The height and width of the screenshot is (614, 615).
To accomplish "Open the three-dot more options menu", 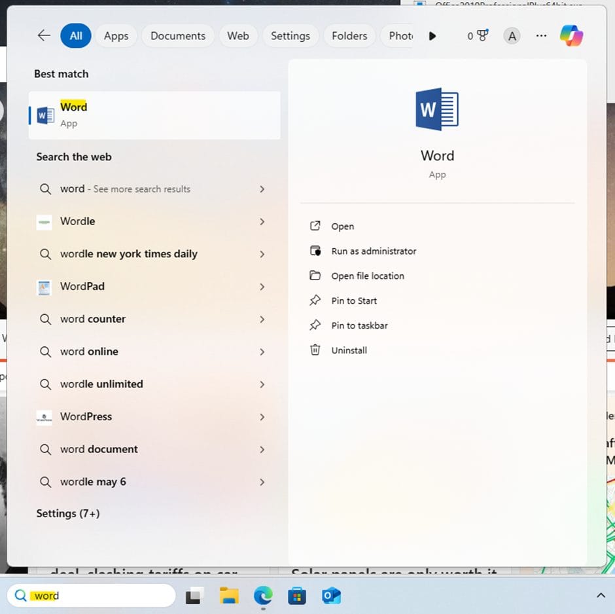I will (x=541, y=36).
